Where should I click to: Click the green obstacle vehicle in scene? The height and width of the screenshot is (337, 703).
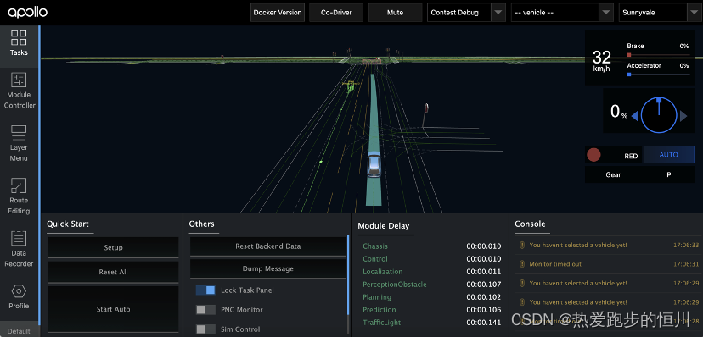[x=351, y=86]
